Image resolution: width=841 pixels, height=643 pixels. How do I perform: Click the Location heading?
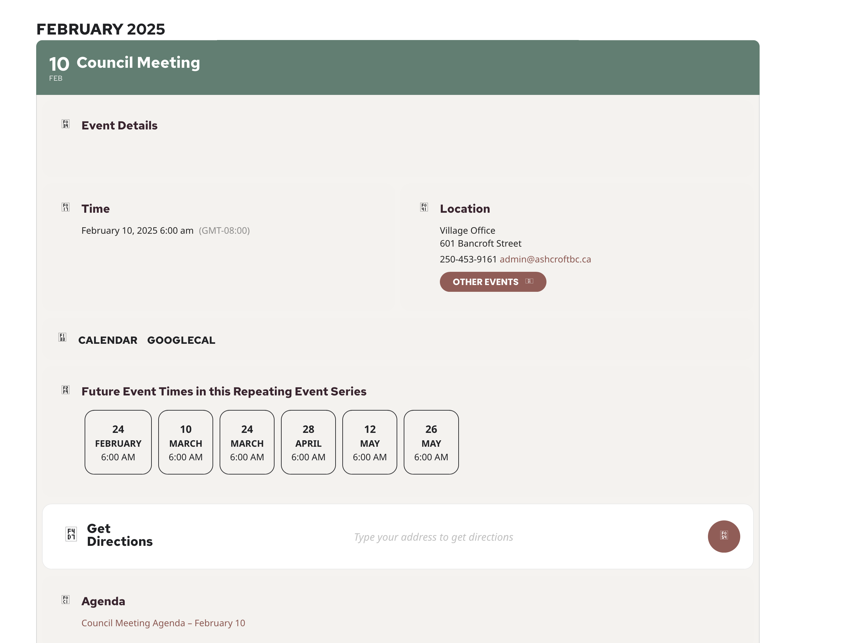(465, 208)
